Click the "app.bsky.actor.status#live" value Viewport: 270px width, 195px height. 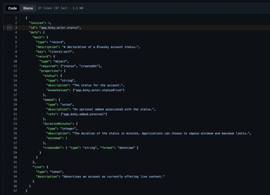coord(98,90)
